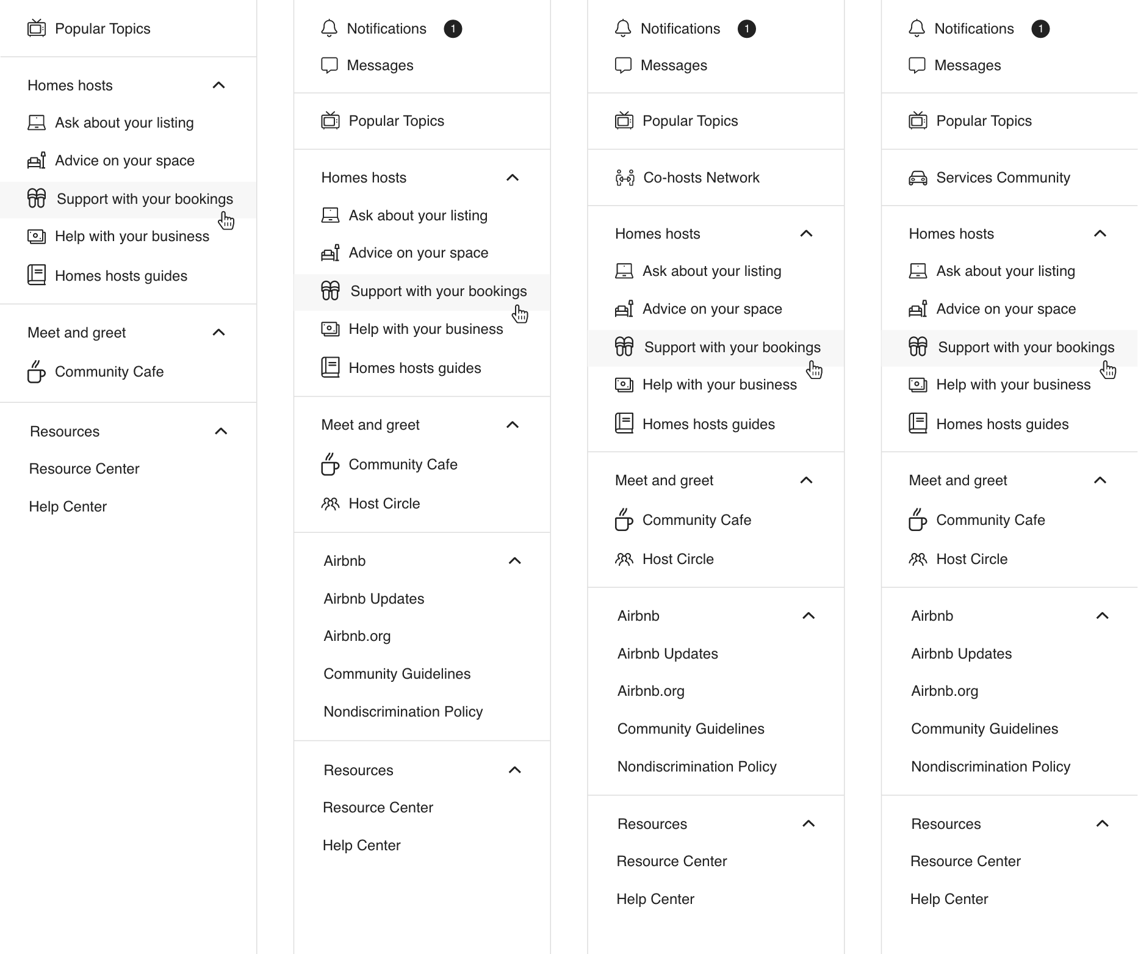The width and height of the screenshot is (1138, 954).
Task: Click Homes hosts guides book icon in leftmost panel
Action: tap(37, 275)
